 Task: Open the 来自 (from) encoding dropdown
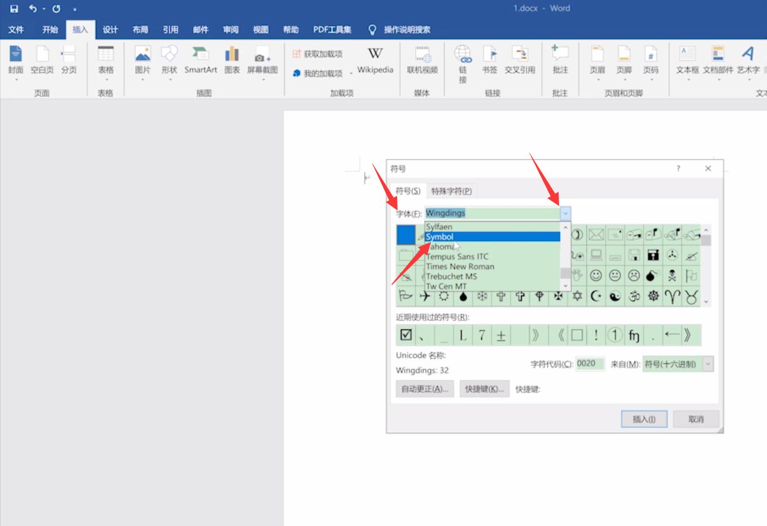[x=708, y=364]
